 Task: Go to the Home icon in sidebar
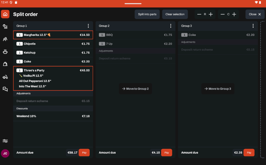[x=5, y=14]
